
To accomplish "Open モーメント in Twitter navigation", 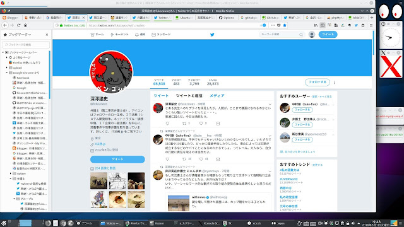I will coord(119,35).
